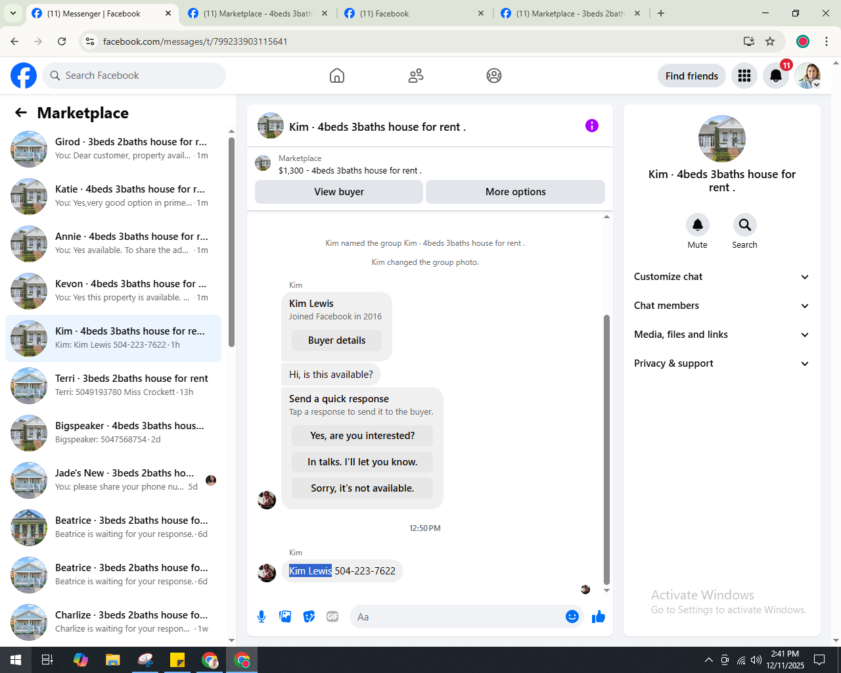
Task: Click the Search Facebook field
Action: pyautogui.click(x=134, y=76)
